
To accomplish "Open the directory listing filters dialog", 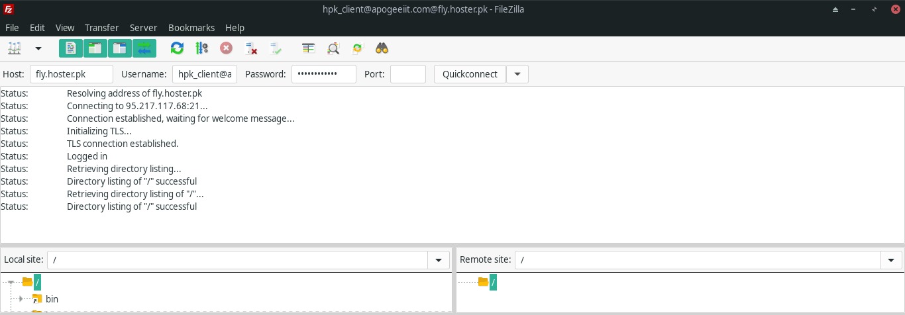I will coord(309,48).
